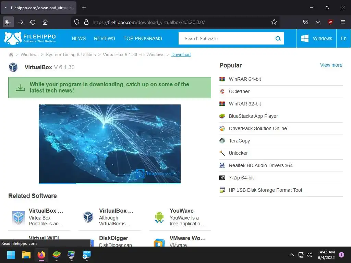Seek on the video progress bar
351x263 pixels.
click(x=110, y=184)
